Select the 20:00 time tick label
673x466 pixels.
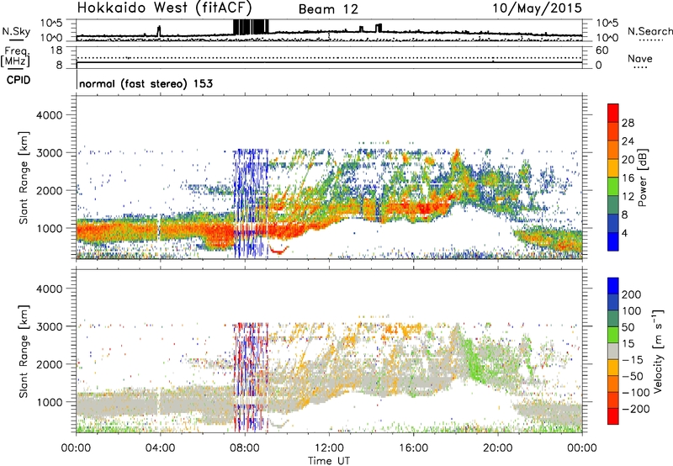(498, 448)
